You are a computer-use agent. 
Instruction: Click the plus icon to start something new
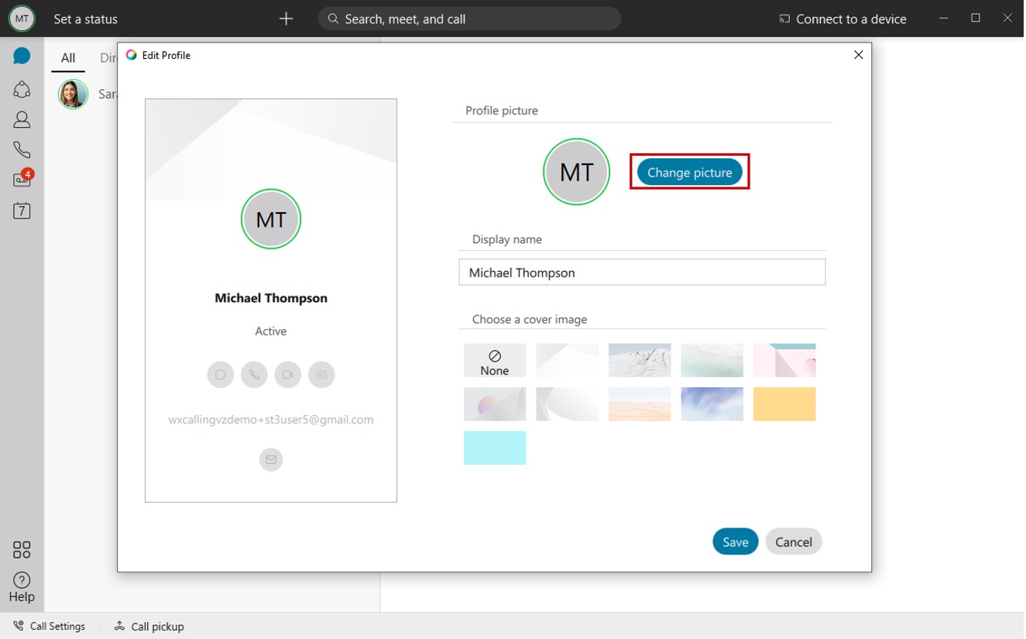pyautogui.click(x=286, y=19)
